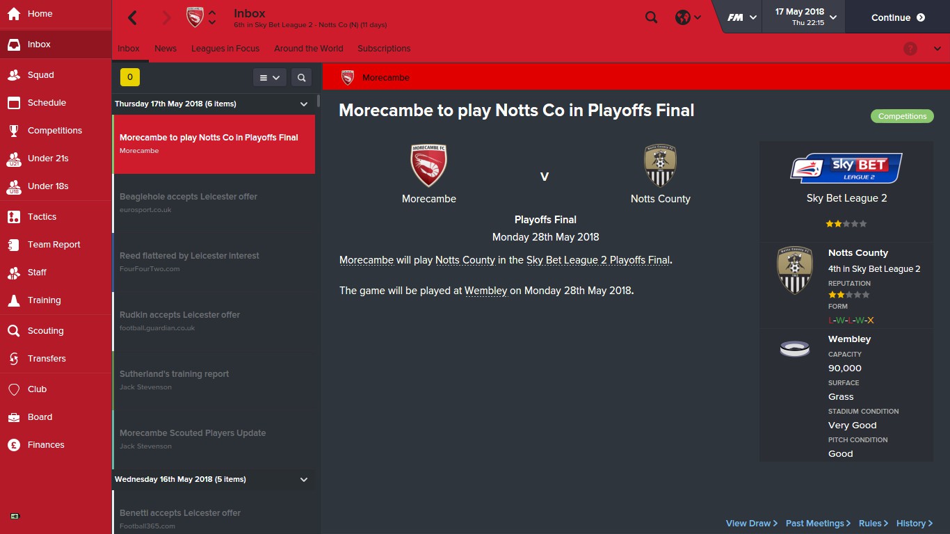Open Finances via the pound icon
The height and width of the screenshot is (534, 950).
(14, 445)
